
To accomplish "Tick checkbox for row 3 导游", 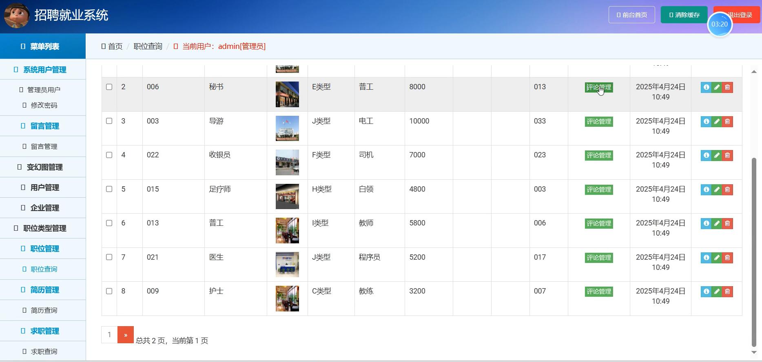I will 109,121.
